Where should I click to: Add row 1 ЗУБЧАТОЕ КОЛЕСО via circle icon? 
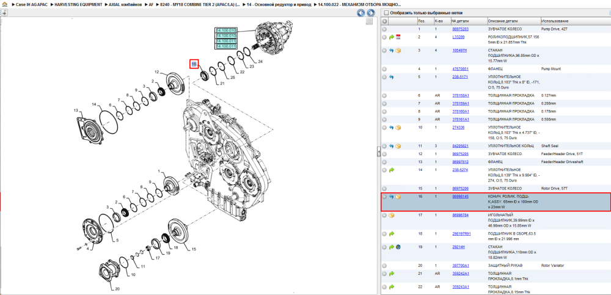coord(384,29)
